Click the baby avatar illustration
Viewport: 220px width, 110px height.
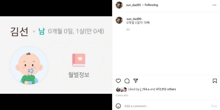[x=29, y=65]
